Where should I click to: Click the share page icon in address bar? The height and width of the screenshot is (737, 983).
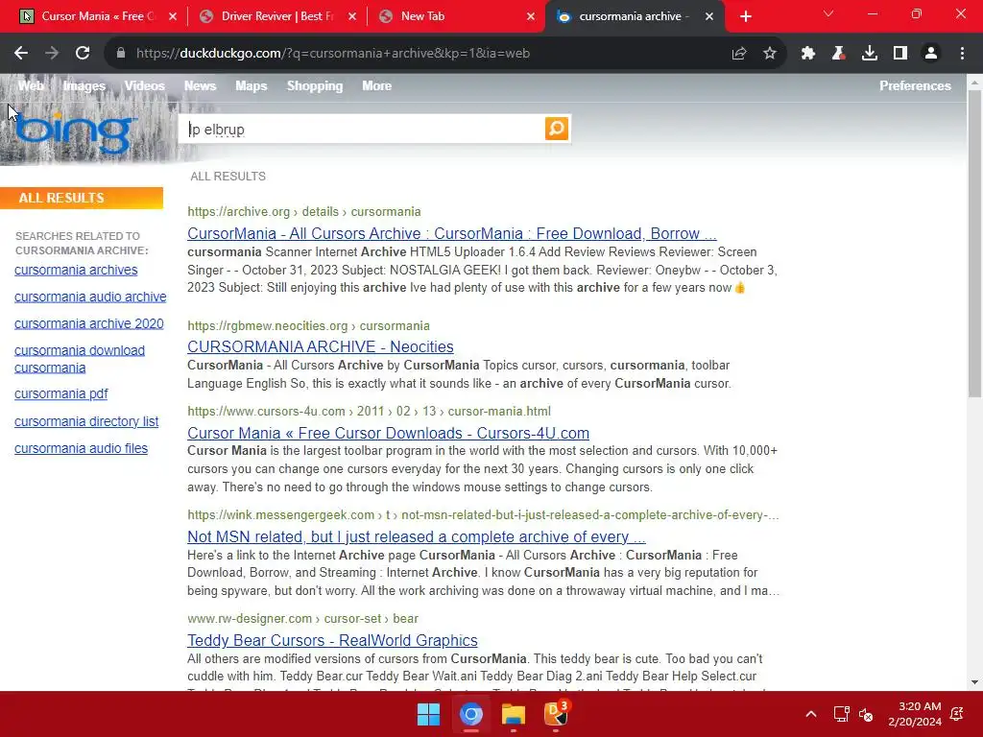tap(739, 54)
